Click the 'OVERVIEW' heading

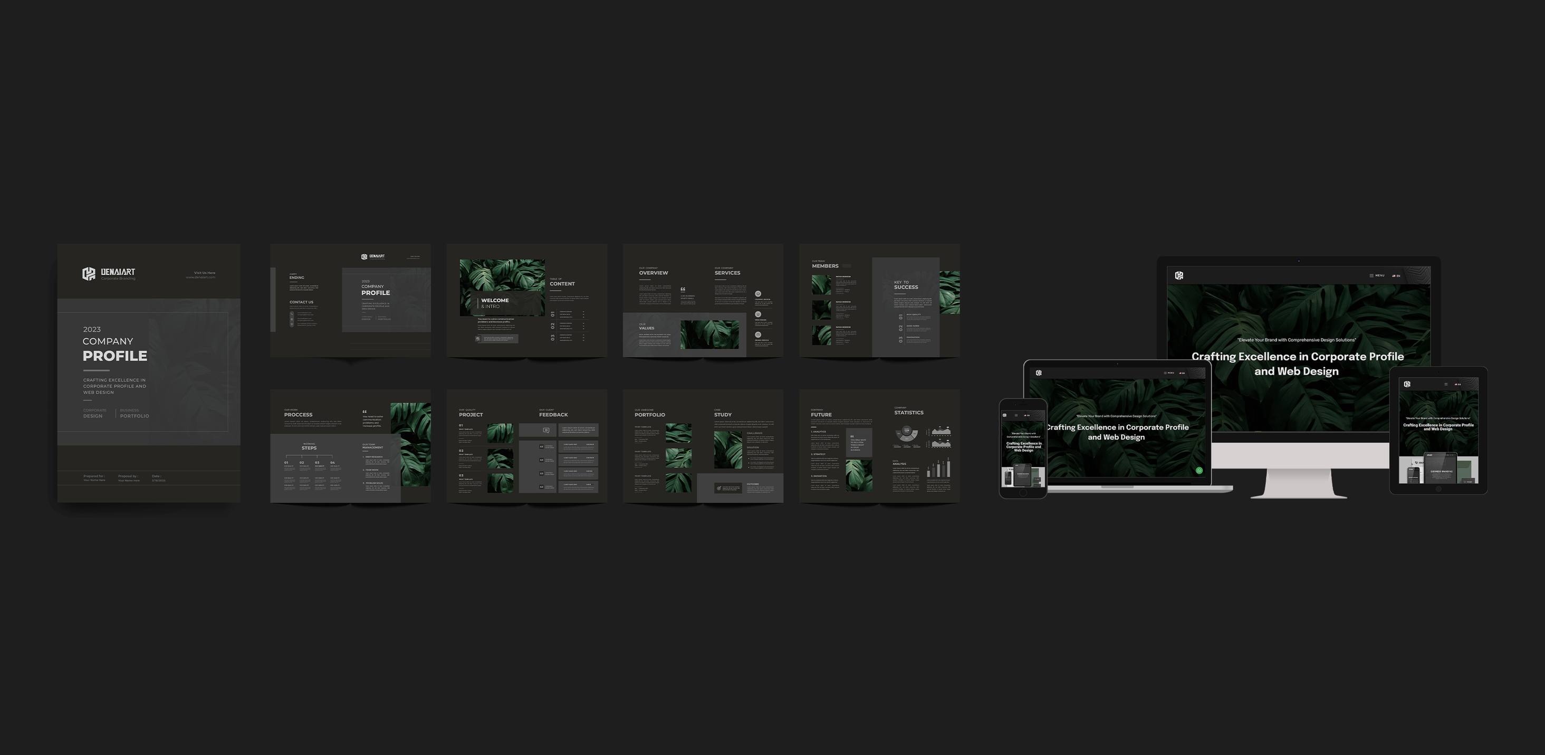(653, 272)
